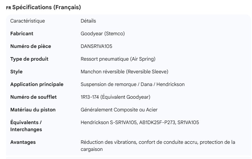Viewport: 252px width, 159px height.
Task: Click the Application principale label
Action: (37, 84)
